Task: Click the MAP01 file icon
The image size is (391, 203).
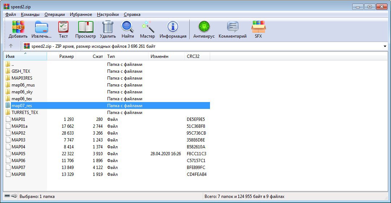Action: (x=8, y=119)
